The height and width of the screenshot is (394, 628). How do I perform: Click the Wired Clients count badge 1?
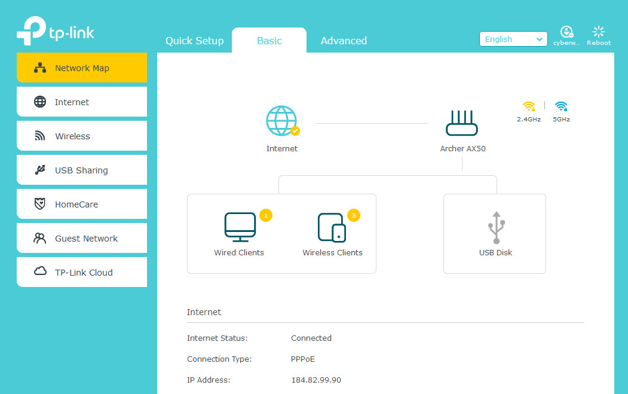(266, 215)
